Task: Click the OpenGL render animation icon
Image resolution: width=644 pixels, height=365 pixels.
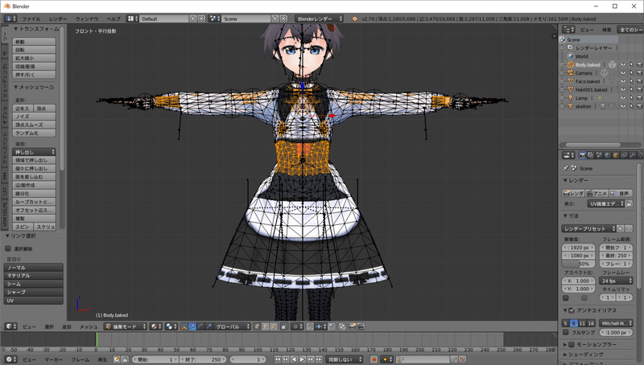Action: coord(360,326)
